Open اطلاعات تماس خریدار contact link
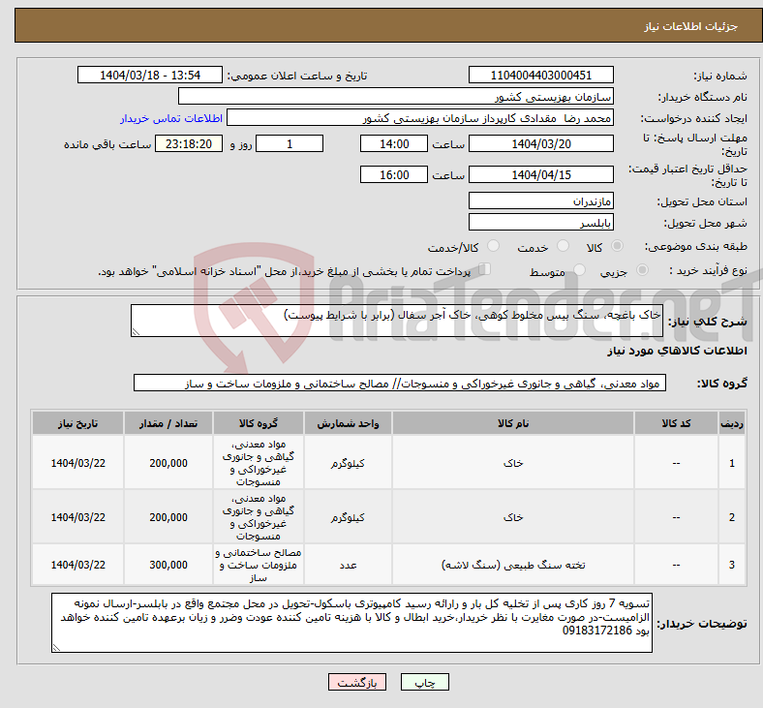The image size is (763, 708). tap(171, 118)
